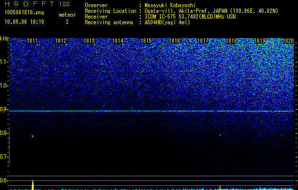Screen dimensions: 298x190
Task: Click the 1816 time marker
Action: click(x=175, y=41)
